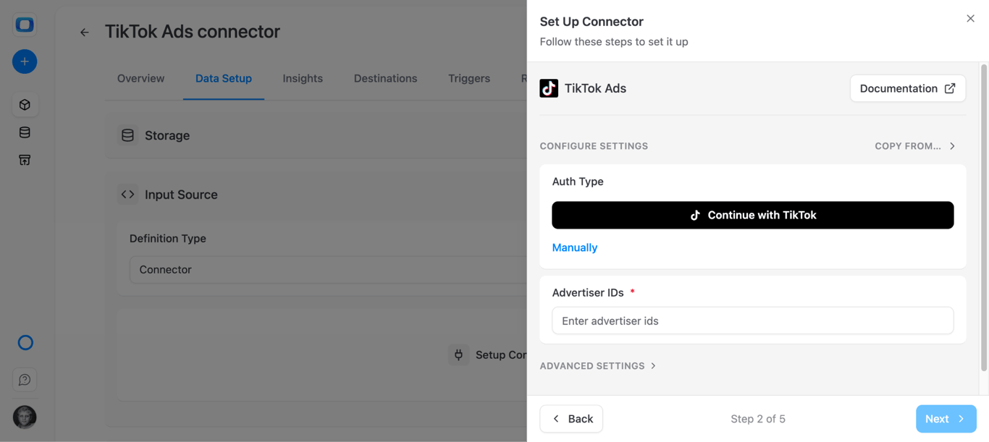Click the Storage section header
Viewport: 989px width, 442px height.
point(316,135)
